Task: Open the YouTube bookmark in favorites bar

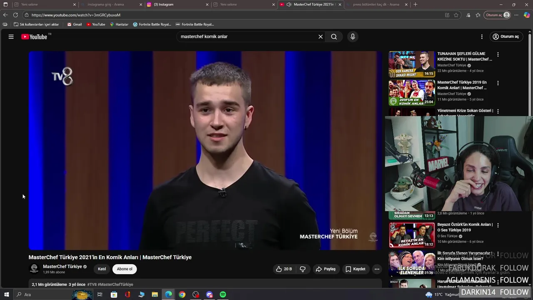Action: click(x=96, y=25)
